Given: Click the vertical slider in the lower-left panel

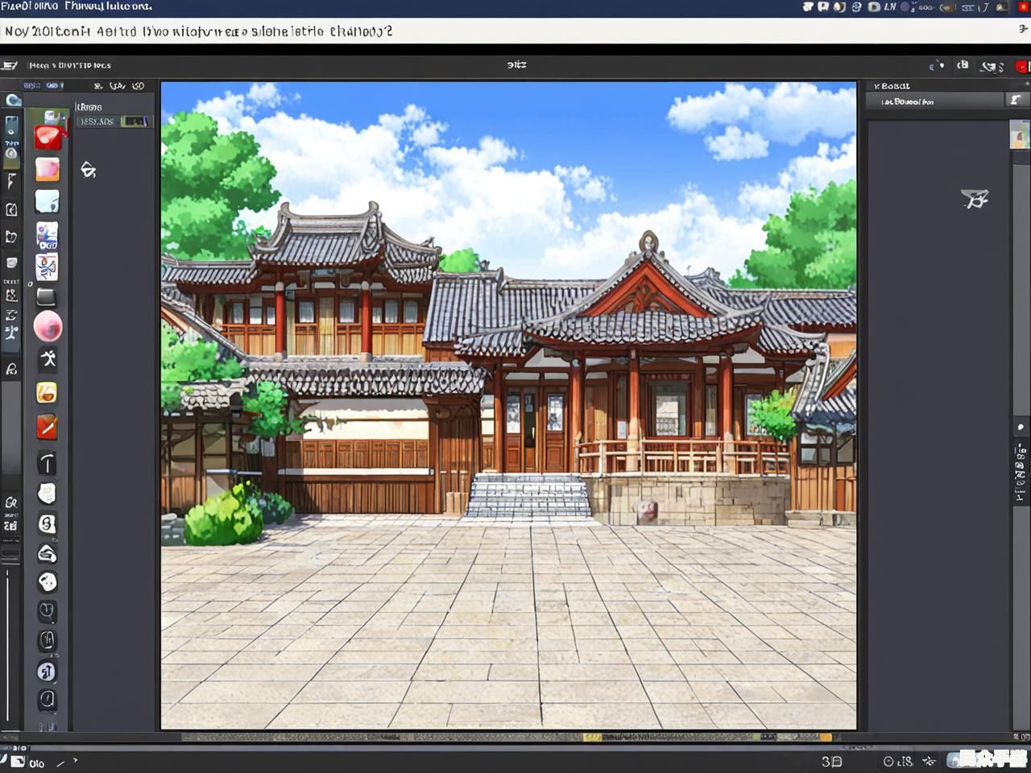Looking at the screenshot, I should coord(8,644).
